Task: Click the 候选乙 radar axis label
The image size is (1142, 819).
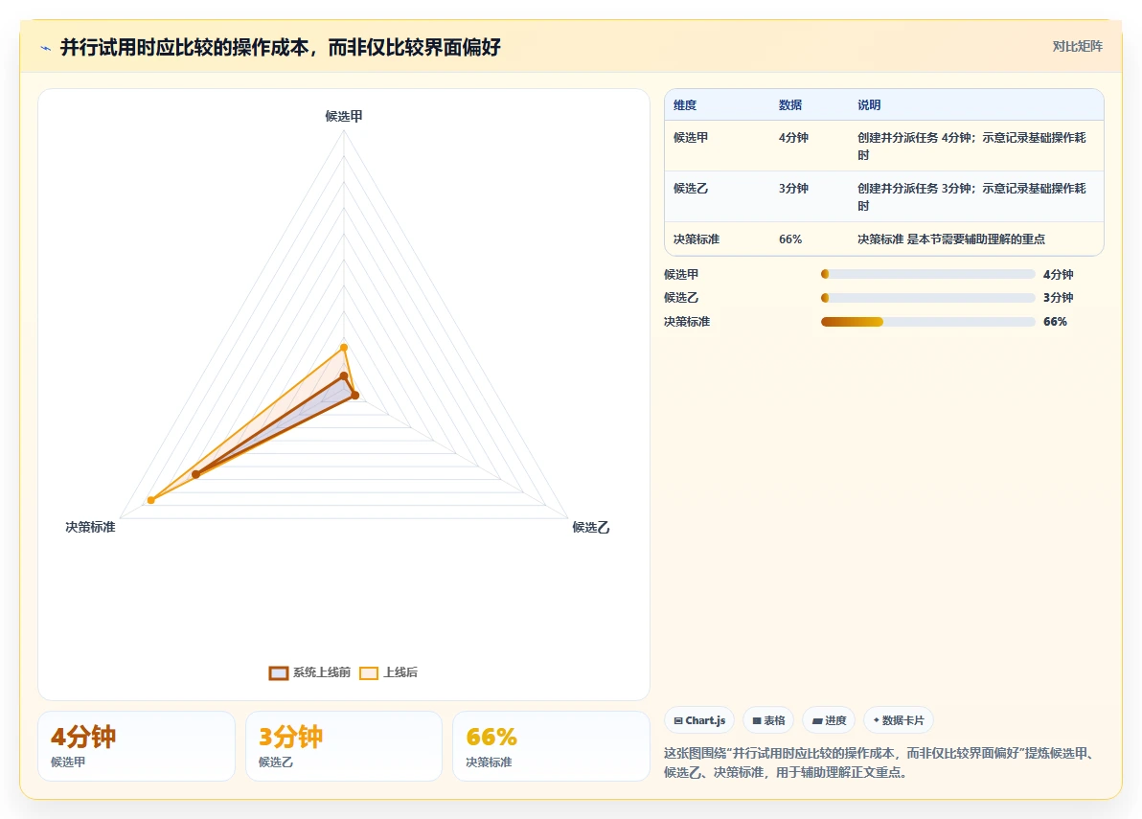Action: click(x=591, y=527)
